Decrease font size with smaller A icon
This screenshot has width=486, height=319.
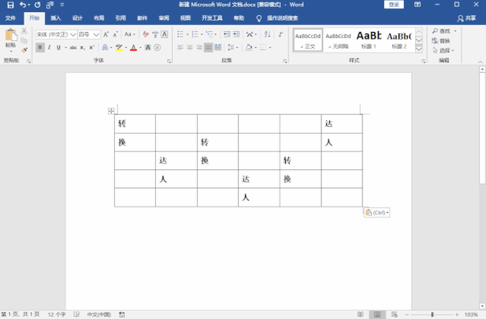tap(115, 34)
